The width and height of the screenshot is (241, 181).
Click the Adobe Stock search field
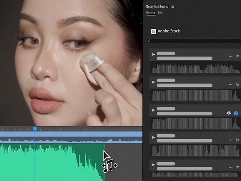(194, 41)
